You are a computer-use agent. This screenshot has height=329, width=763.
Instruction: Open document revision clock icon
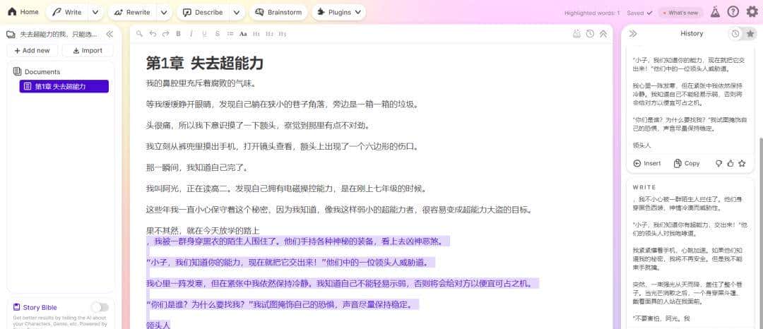tap(590, 33)
